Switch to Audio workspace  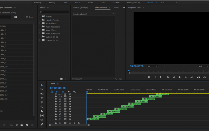pos(90,3)
